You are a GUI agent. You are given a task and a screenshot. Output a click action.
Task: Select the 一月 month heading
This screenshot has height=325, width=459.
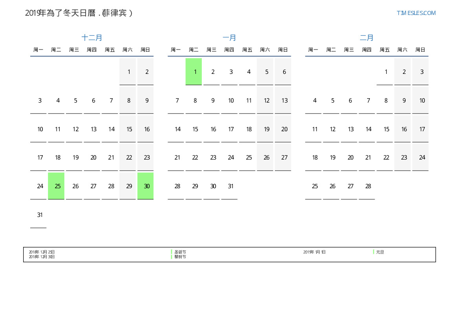coord(229,38)
